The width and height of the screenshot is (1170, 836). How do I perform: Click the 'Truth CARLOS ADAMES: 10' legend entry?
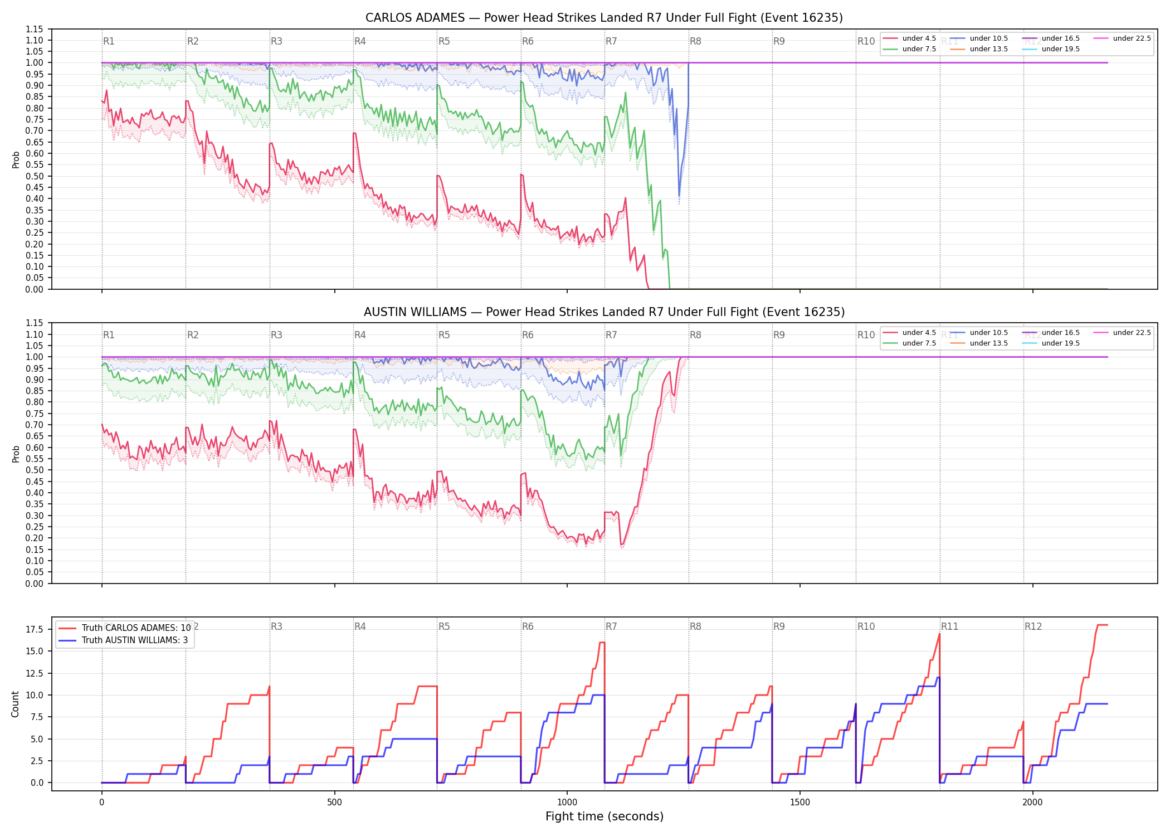click(x=125, y=628)
